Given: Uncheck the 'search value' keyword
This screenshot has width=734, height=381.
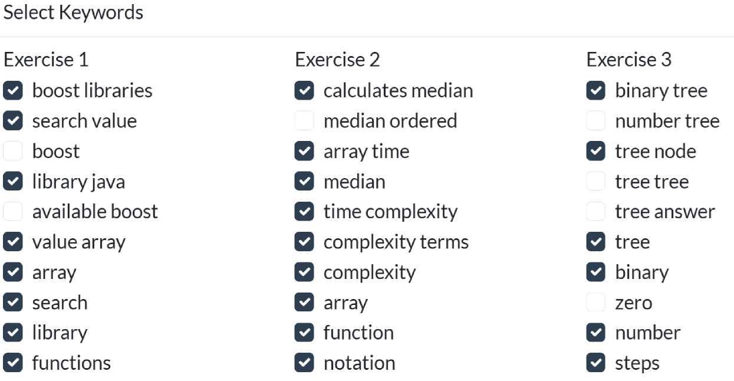Looking at the screenshot, I should pos(13,121).
